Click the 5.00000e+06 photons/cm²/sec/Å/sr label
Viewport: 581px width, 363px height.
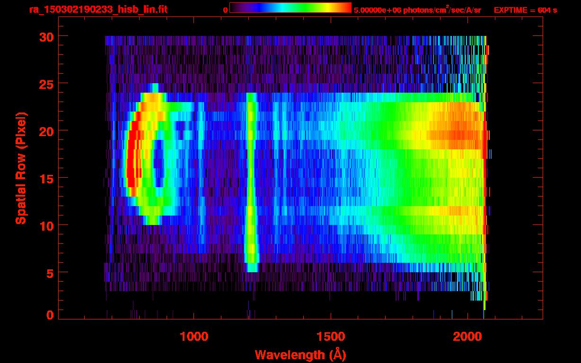coord(417,9)
